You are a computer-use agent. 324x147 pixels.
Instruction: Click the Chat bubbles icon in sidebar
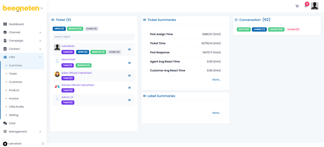click(5, 123)
